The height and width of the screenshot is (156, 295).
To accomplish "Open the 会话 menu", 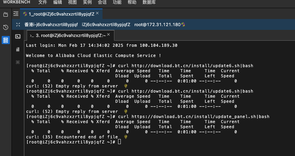I will point(102,2).
